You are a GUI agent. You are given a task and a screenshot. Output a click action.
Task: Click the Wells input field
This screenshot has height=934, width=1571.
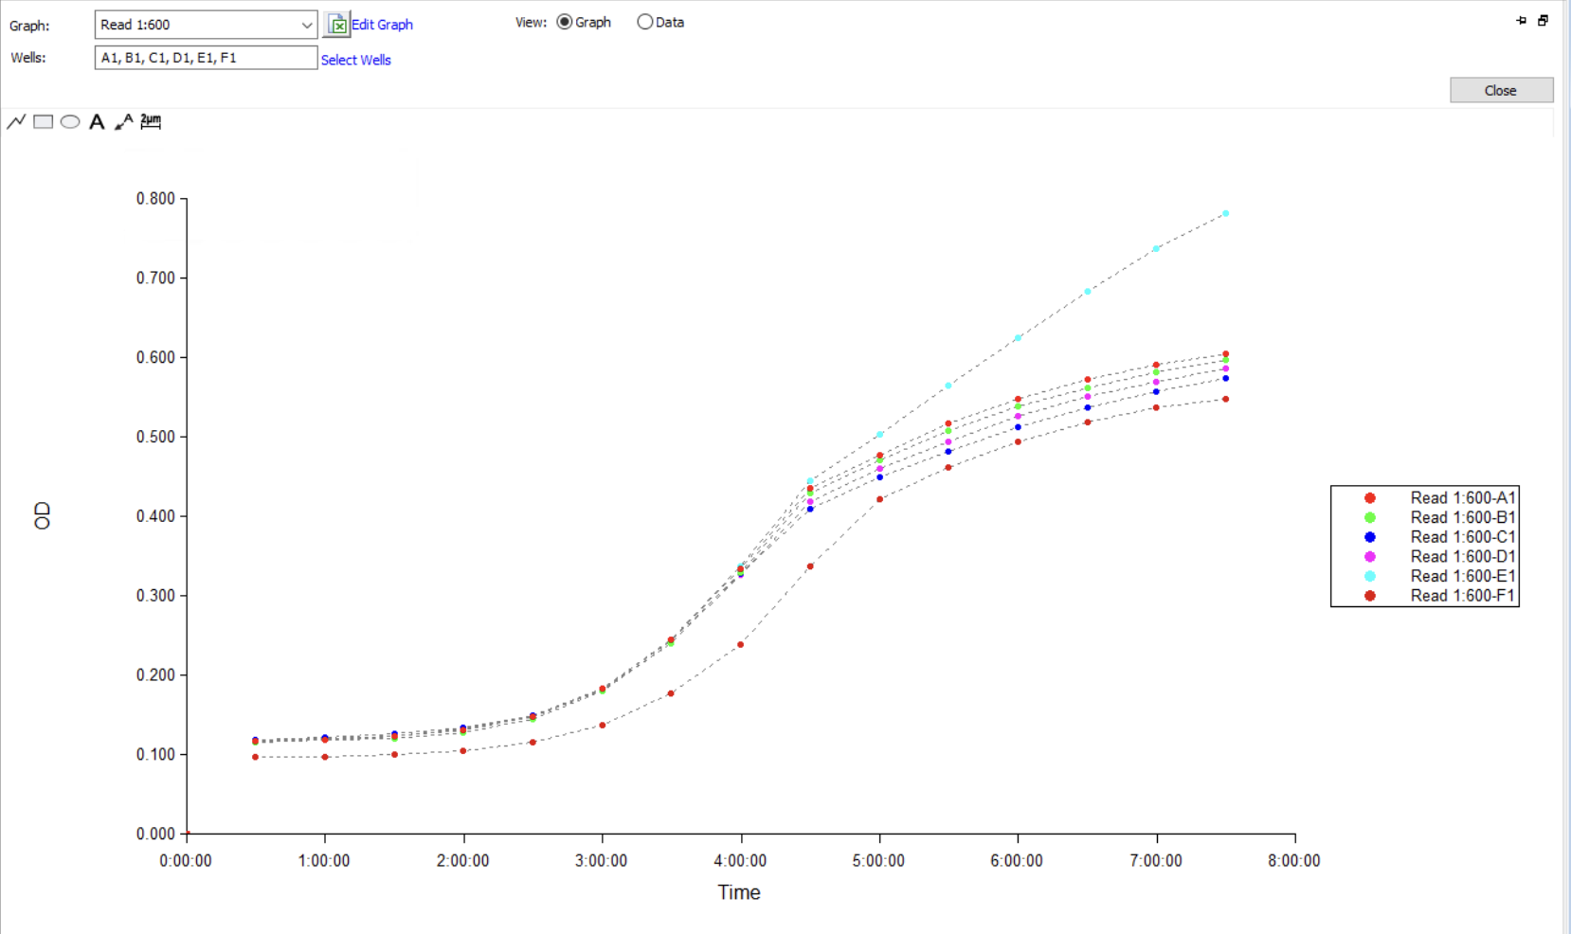(206, 58)
